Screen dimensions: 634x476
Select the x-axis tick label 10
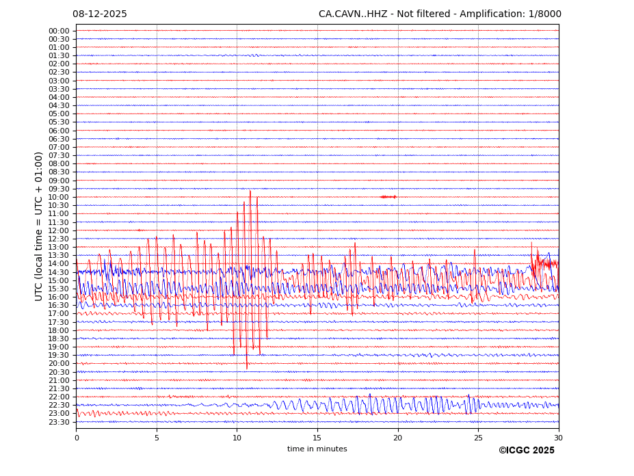pos(237,438)
